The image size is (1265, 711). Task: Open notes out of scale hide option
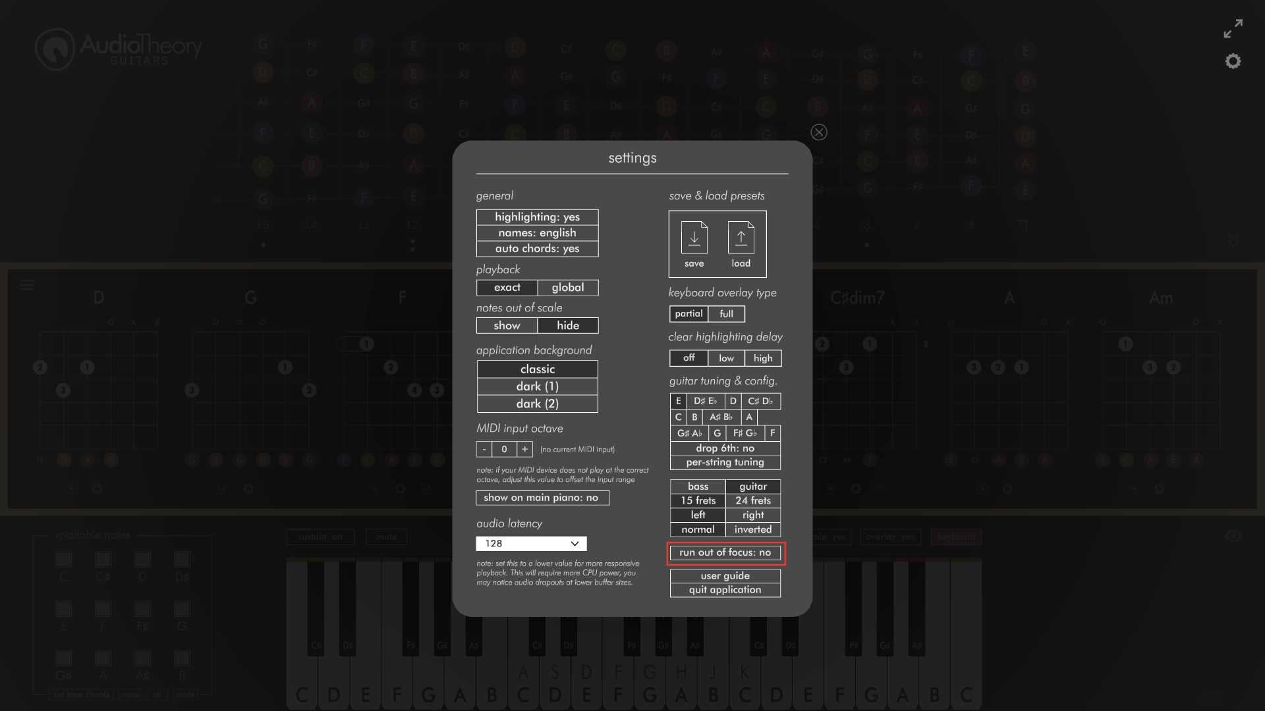click(568, 325)
